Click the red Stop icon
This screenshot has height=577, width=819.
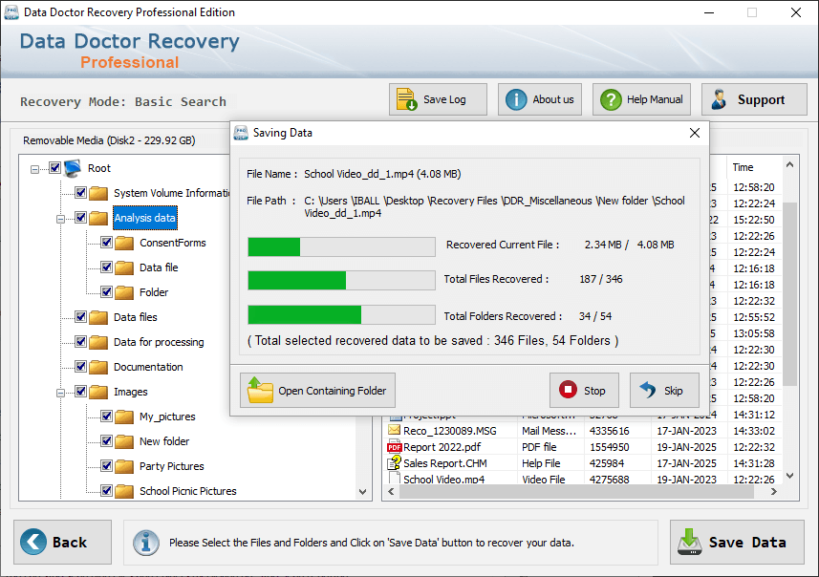[x=568, y=390]
